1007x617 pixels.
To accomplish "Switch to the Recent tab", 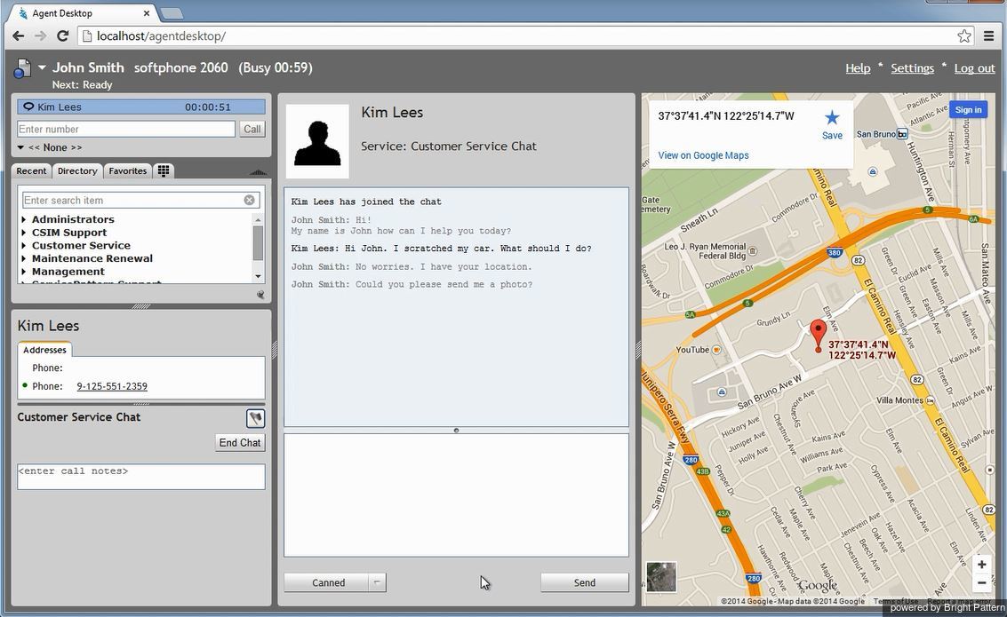I will 31,170.
